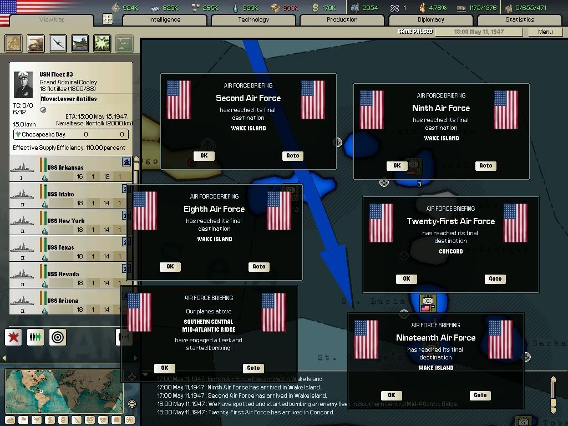Click Goto in Mid-Atlantic Ridge bombing briefing

[x=253, y=368]
